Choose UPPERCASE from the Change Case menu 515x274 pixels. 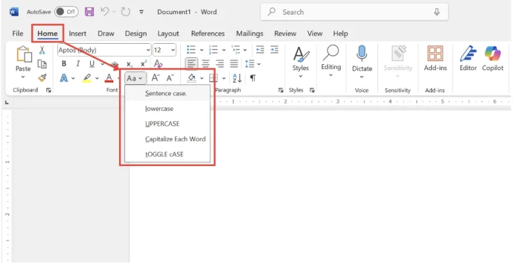(x=162, y=123)
